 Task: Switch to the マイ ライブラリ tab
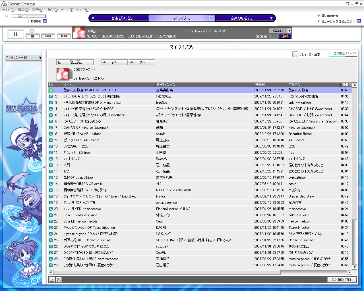pyautogui.click(x=182, y=18)
